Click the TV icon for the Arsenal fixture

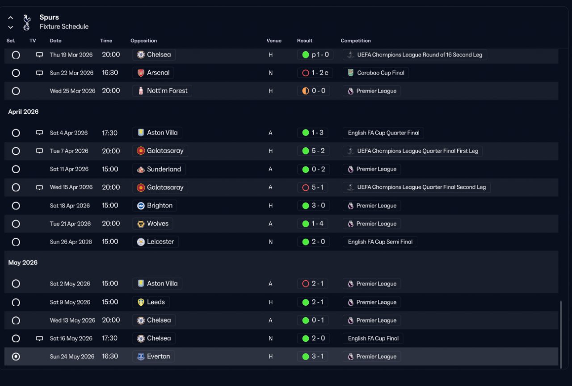[39, 73]
